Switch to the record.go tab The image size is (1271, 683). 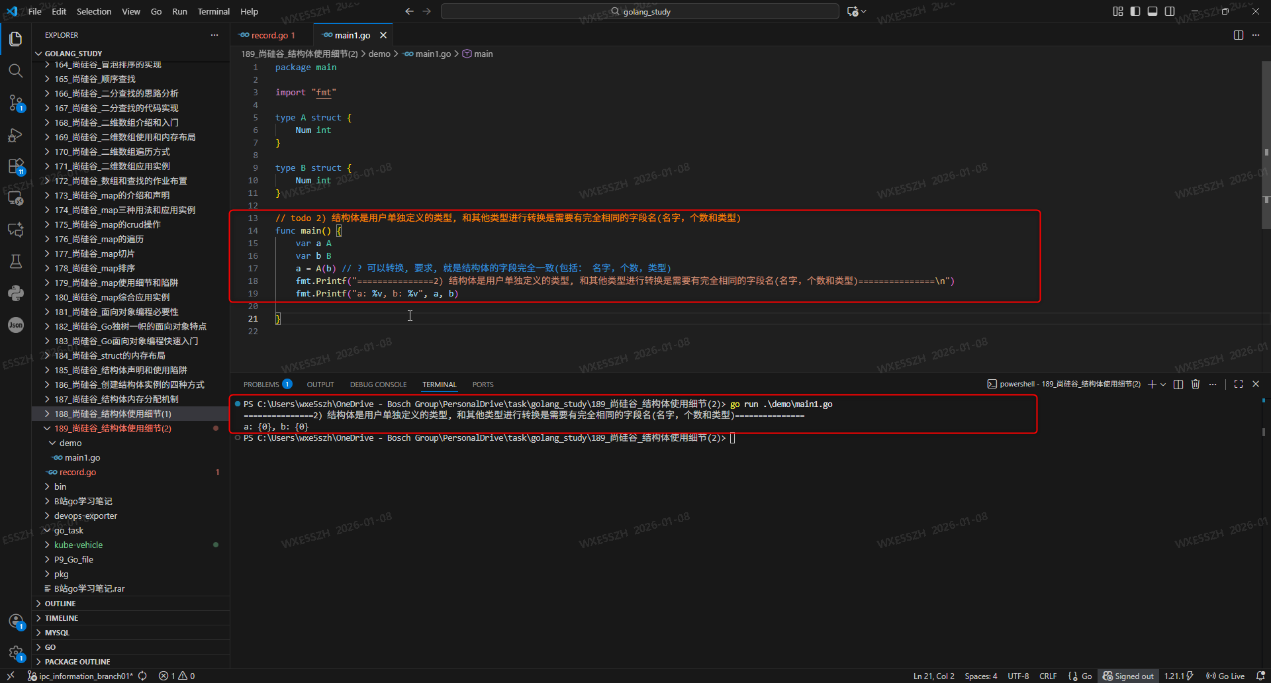[x=273, y=35]
